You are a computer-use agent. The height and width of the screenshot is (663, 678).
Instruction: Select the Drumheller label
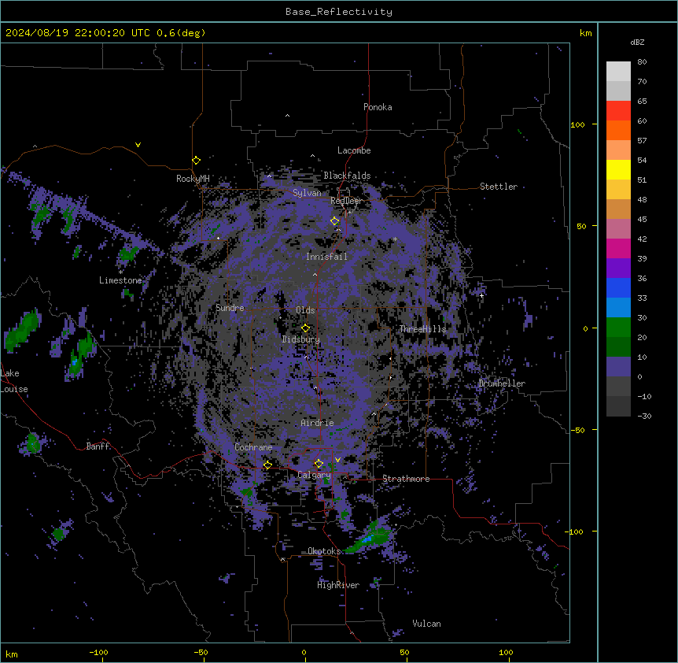pyautogui.click(x=502, y=383)
